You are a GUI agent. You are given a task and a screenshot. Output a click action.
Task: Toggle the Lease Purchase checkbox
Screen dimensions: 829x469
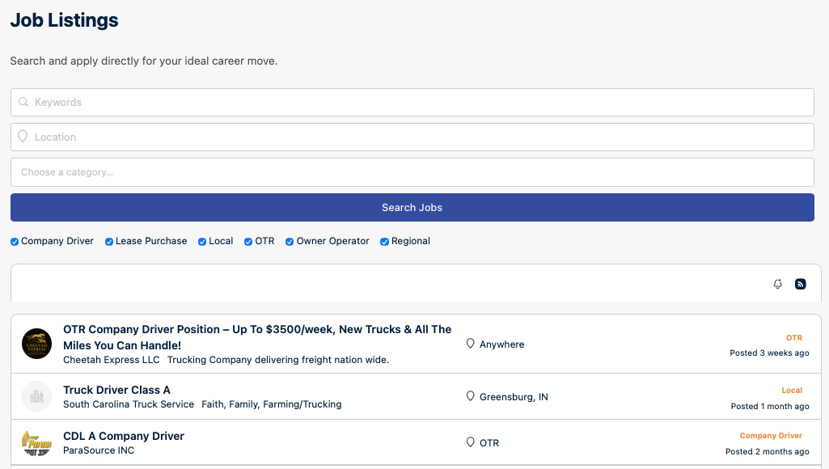tap(109, 242)
